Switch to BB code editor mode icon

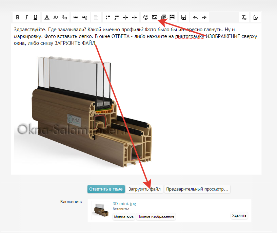tap(255, 17)
